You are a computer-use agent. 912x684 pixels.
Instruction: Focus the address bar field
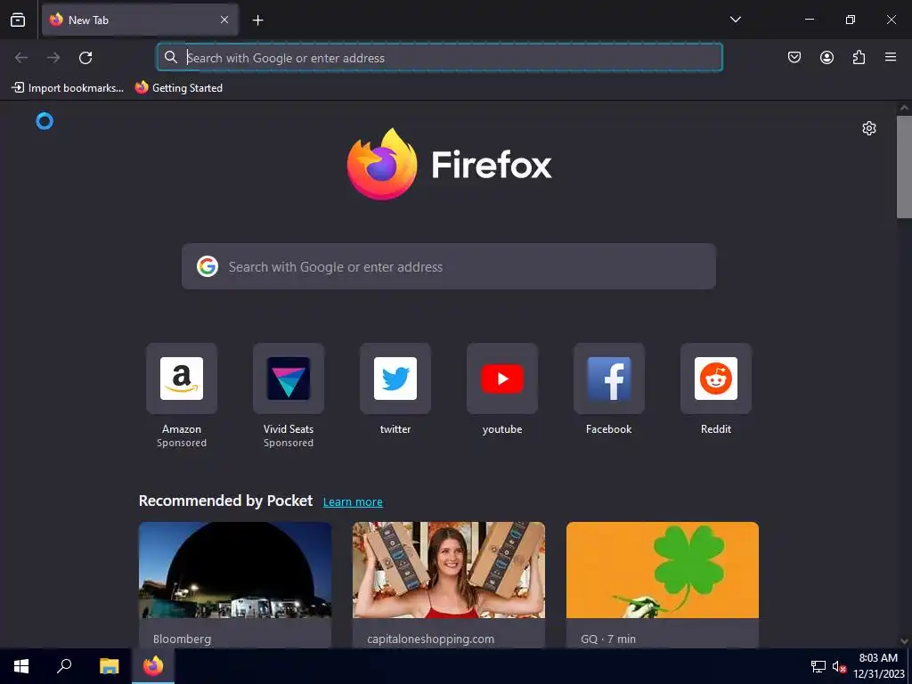(x=440, y=58)
